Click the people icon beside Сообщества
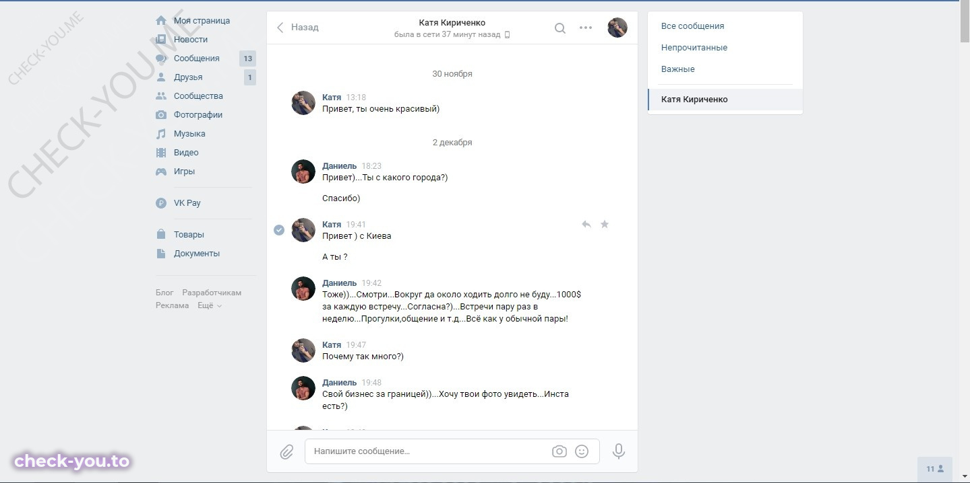This screenshot has width=970, height=483. click(x=161, y=96)
